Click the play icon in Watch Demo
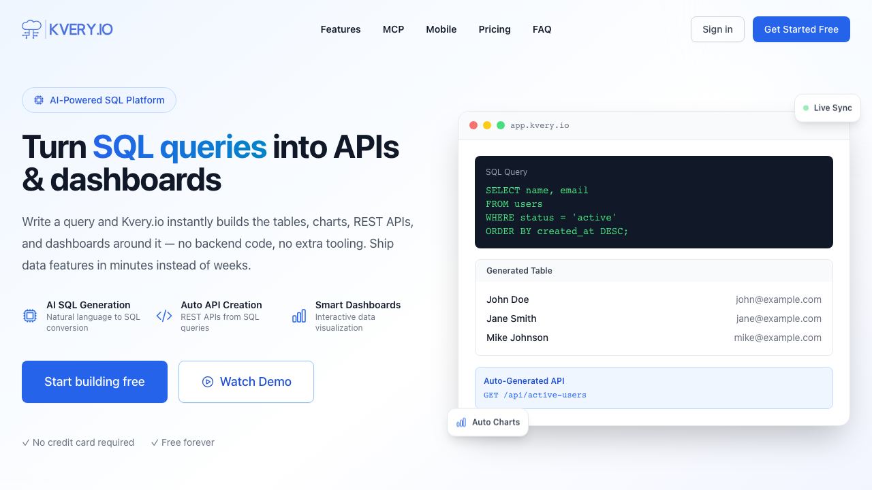Image resolution: width=872 pixels, height=490 pixels. 208,382
